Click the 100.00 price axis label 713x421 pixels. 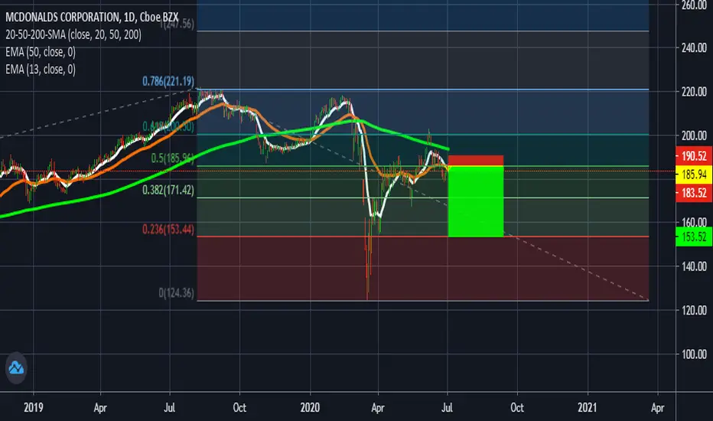[x=694, y=354]
